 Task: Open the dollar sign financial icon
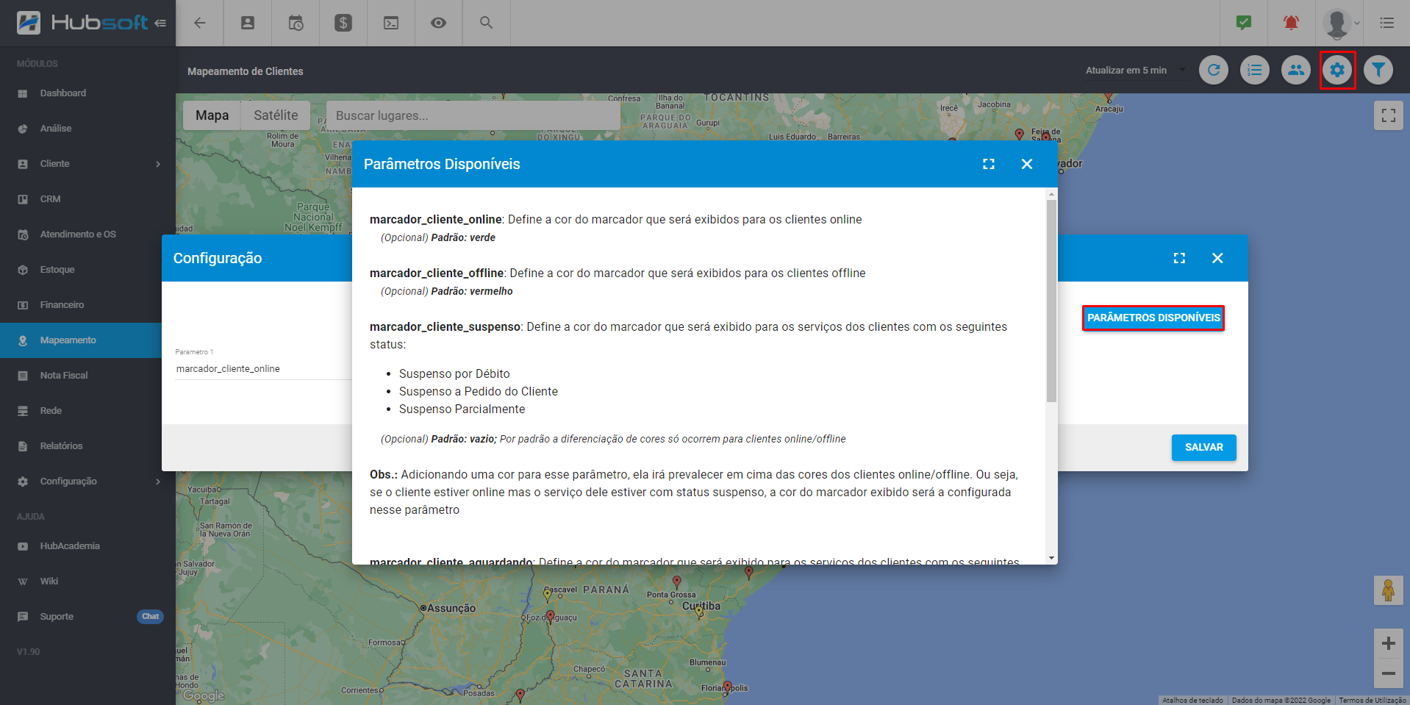(x=343, y=23)
